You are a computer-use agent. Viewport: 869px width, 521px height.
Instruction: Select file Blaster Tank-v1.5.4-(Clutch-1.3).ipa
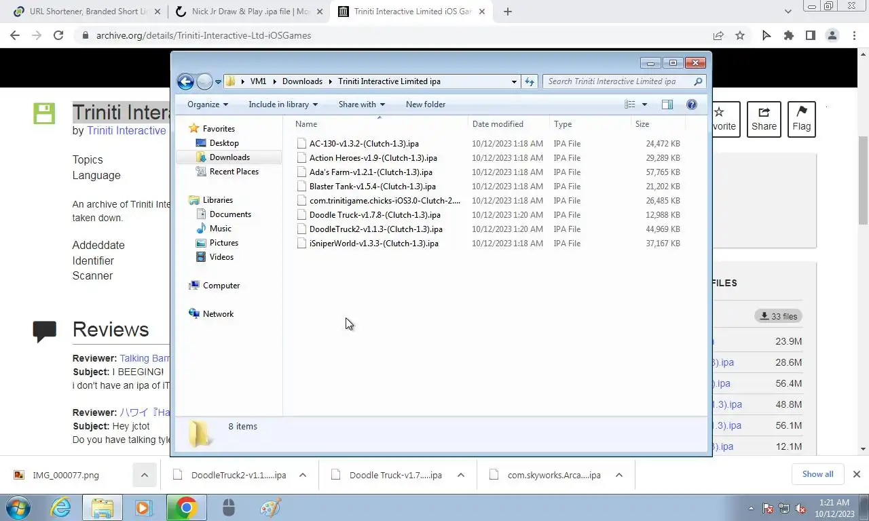click(x=372, y=187)
